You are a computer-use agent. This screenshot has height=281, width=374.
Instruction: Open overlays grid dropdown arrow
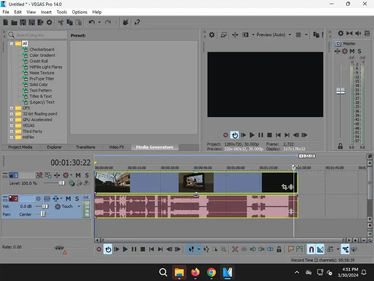306,35
